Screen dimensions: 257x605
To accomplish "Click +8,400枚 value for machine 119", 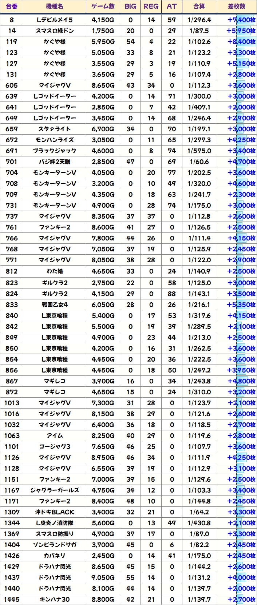I will [x=241, y=41].
